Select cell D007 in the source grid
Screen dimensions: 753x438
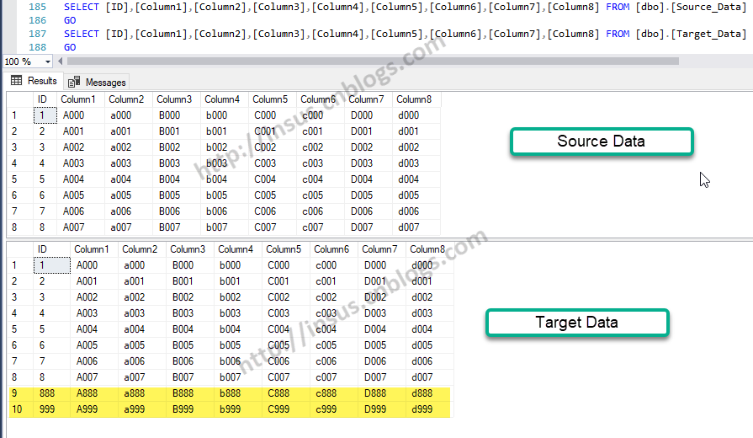click(x=361, y=227)
